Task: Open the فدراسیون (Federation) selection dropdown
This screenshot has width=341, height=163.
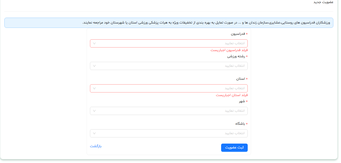Action: tap(169, 43)
